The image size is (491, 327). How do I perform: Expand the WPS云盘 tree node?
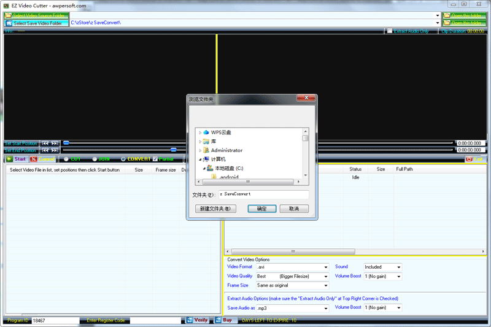pyautogui.click(x=200, y=133)
